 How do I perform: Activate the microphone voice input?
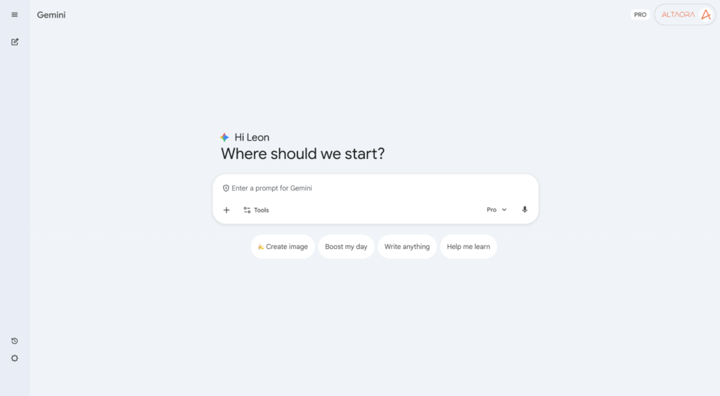click(x=525, y=210)
